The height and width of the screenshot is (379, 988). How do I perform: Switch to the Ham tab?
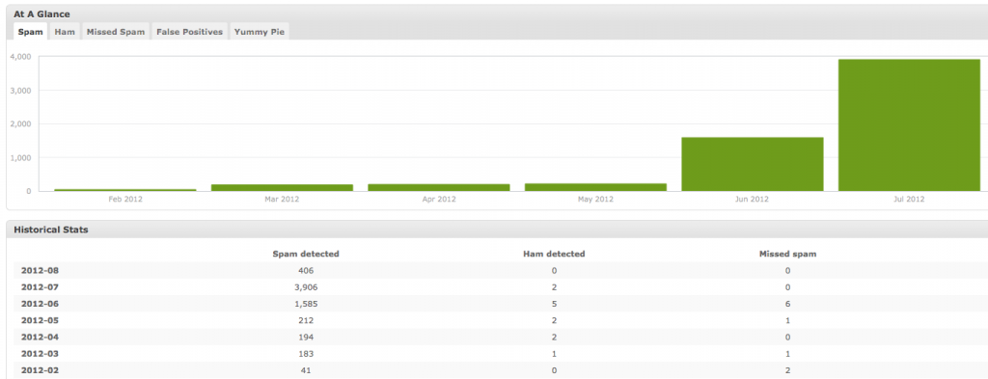(x=65, y=32)
